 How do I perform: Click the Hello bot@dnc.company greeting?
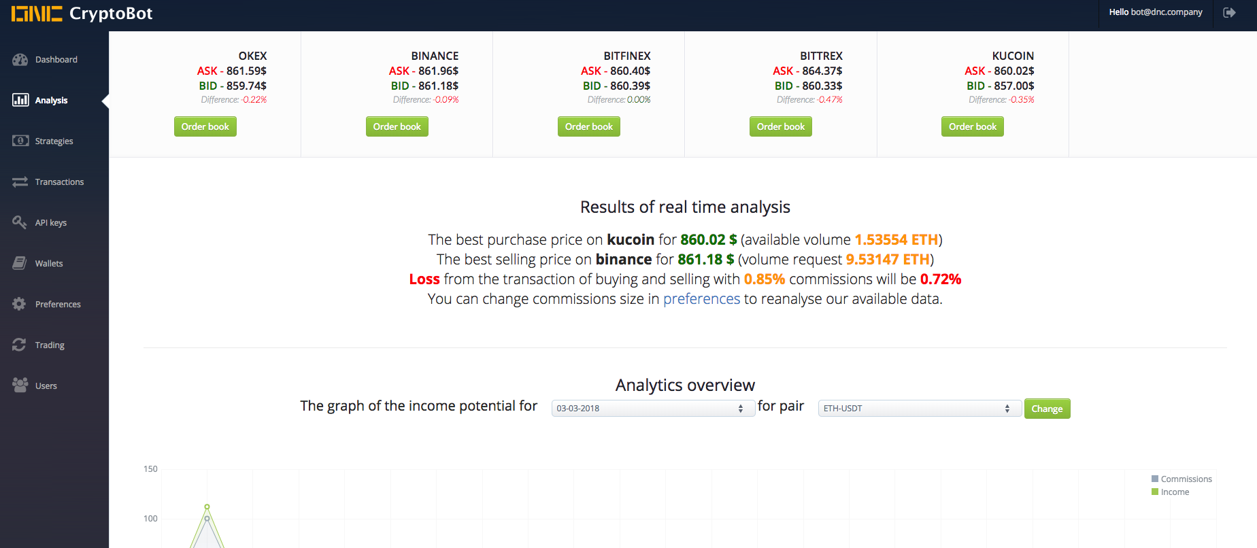point(1156,12)
